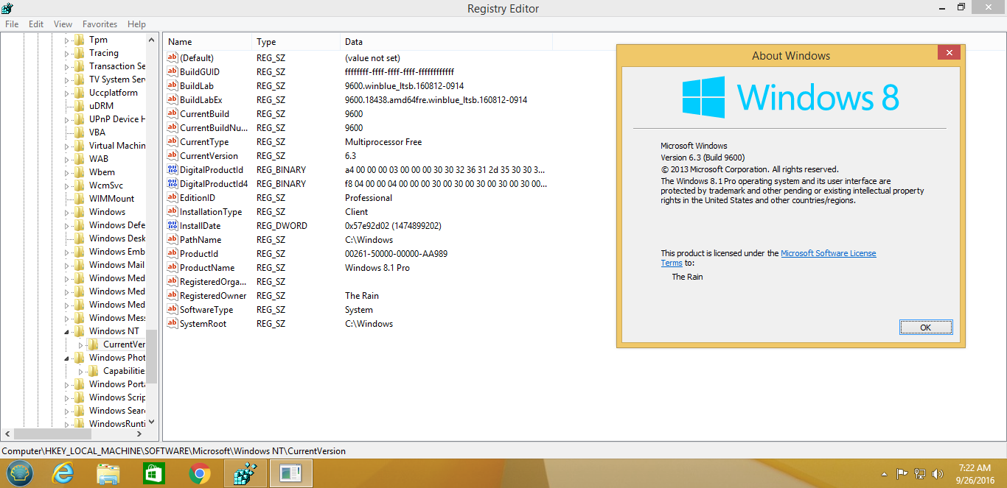Open the Edit menu
This screenshot has width=1007, height=488.
click(x=36, y=24)
